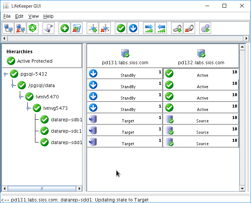Collapse the lvmlv5470 tree node

point(20,97)
